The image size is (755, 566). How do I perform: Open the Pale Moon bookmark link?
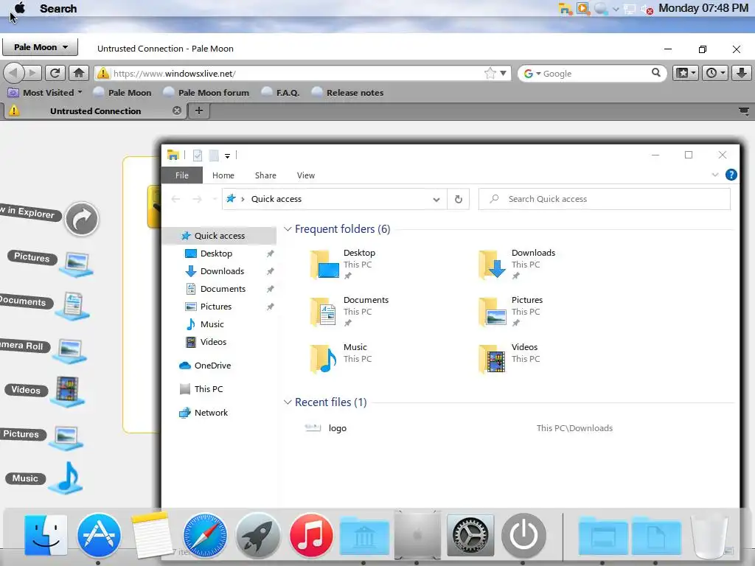coord(122,92)
